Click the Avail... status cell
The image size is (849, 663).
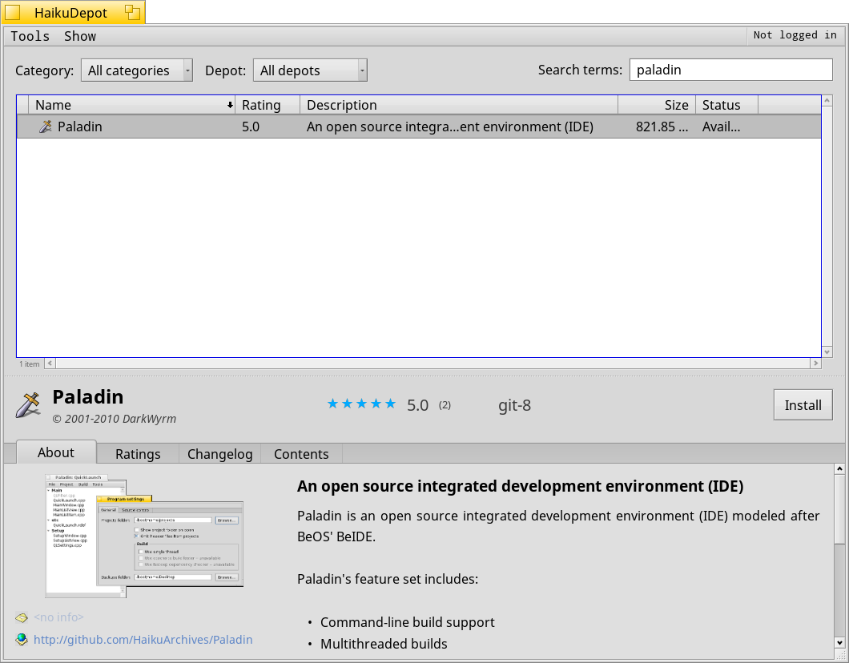point(721,127)
